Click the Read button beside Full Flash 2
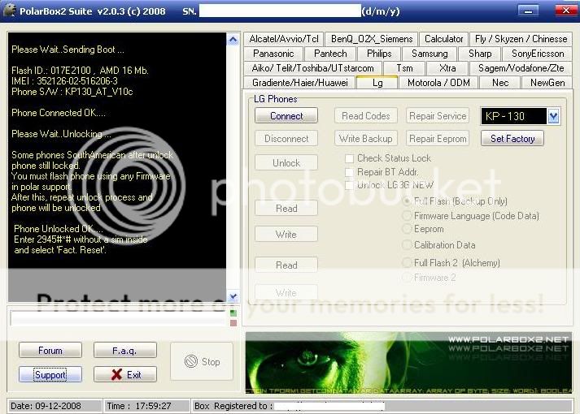This screenshot has height=414, width=580. point(286,265)
